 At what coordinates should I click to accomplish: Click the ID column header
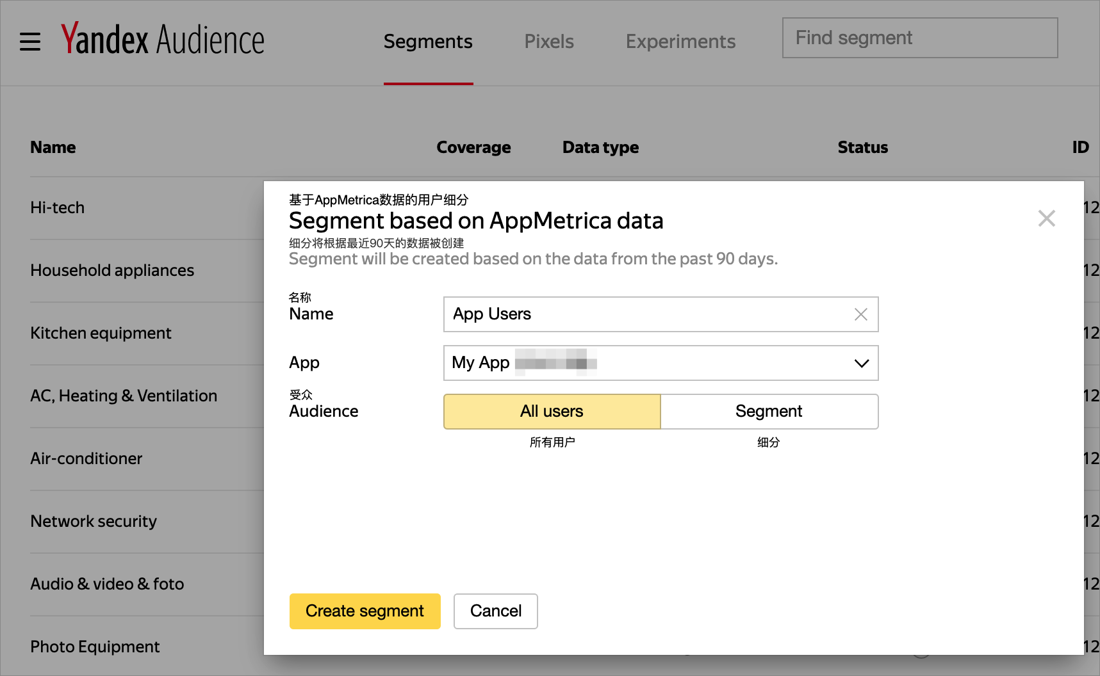click(x=1080, y=147)
